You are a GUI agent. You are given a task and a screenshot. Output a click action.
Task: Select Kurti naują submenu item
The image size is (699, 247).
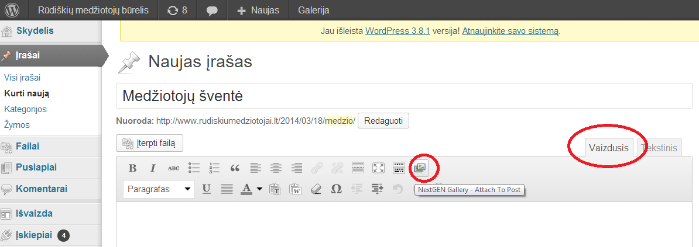click(26, 93)
